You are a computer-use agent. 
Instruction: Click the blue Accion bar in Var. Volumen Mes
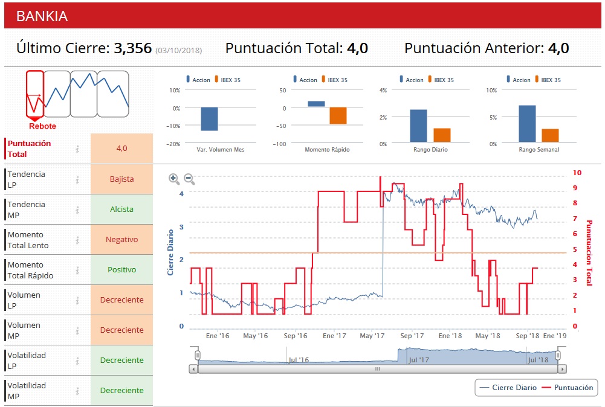[210, 119]
